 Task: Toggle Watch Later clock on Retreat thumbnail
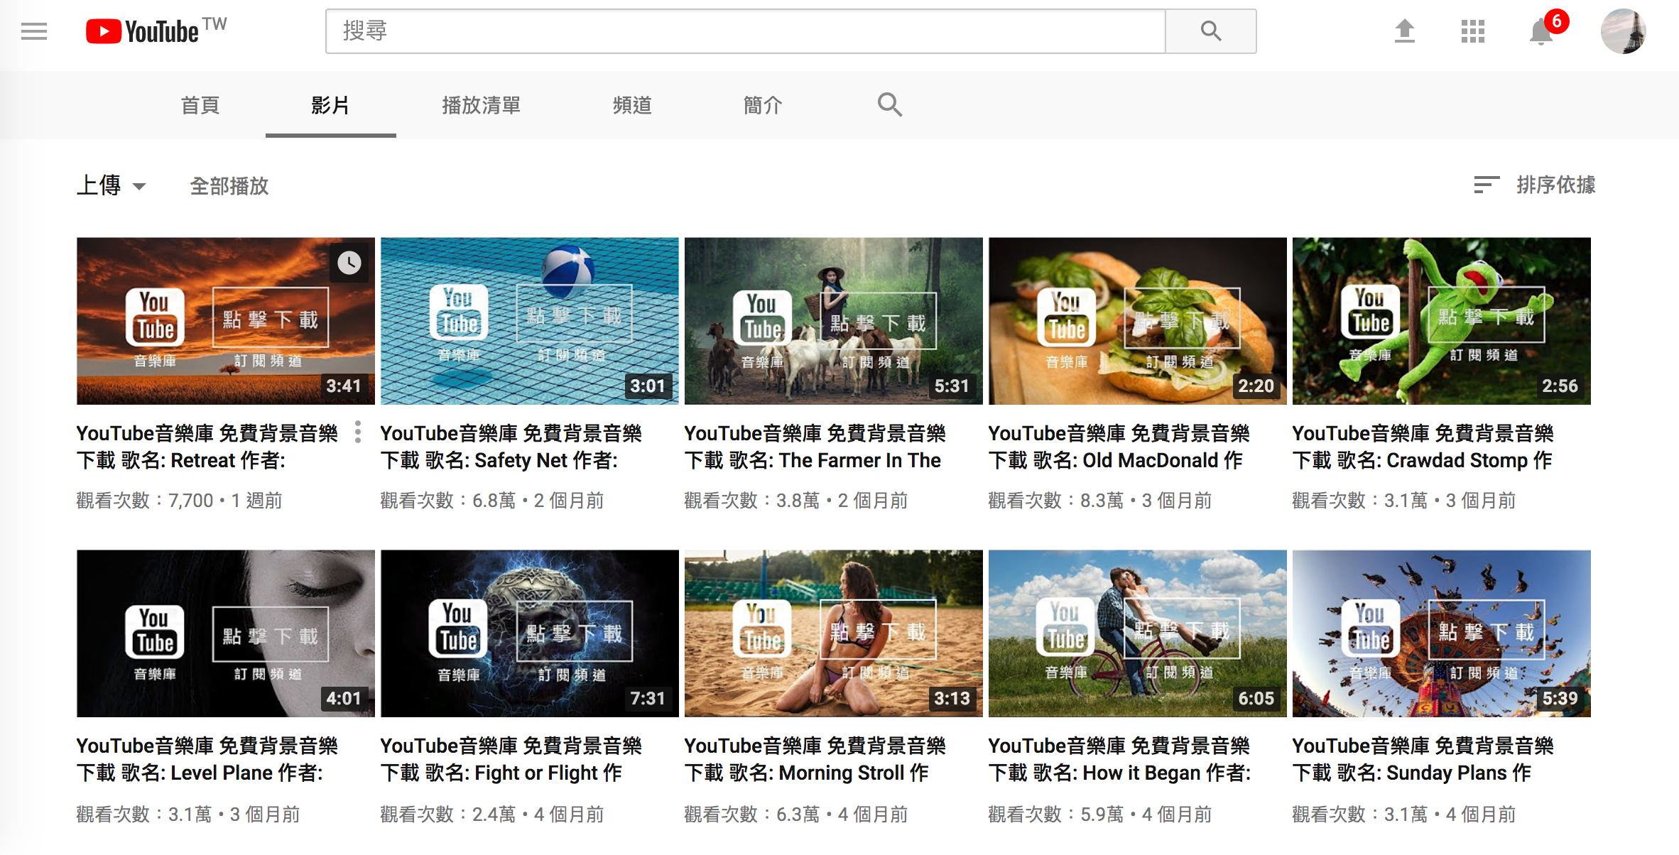click(349, 263)
